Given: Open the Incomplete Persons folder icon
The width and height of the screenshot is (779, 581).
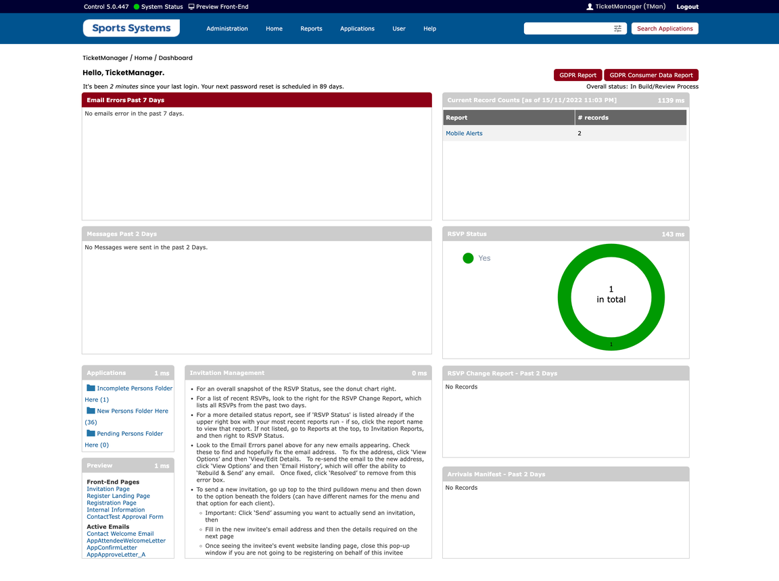Looking at the screenshot, I should coord(91,388).
